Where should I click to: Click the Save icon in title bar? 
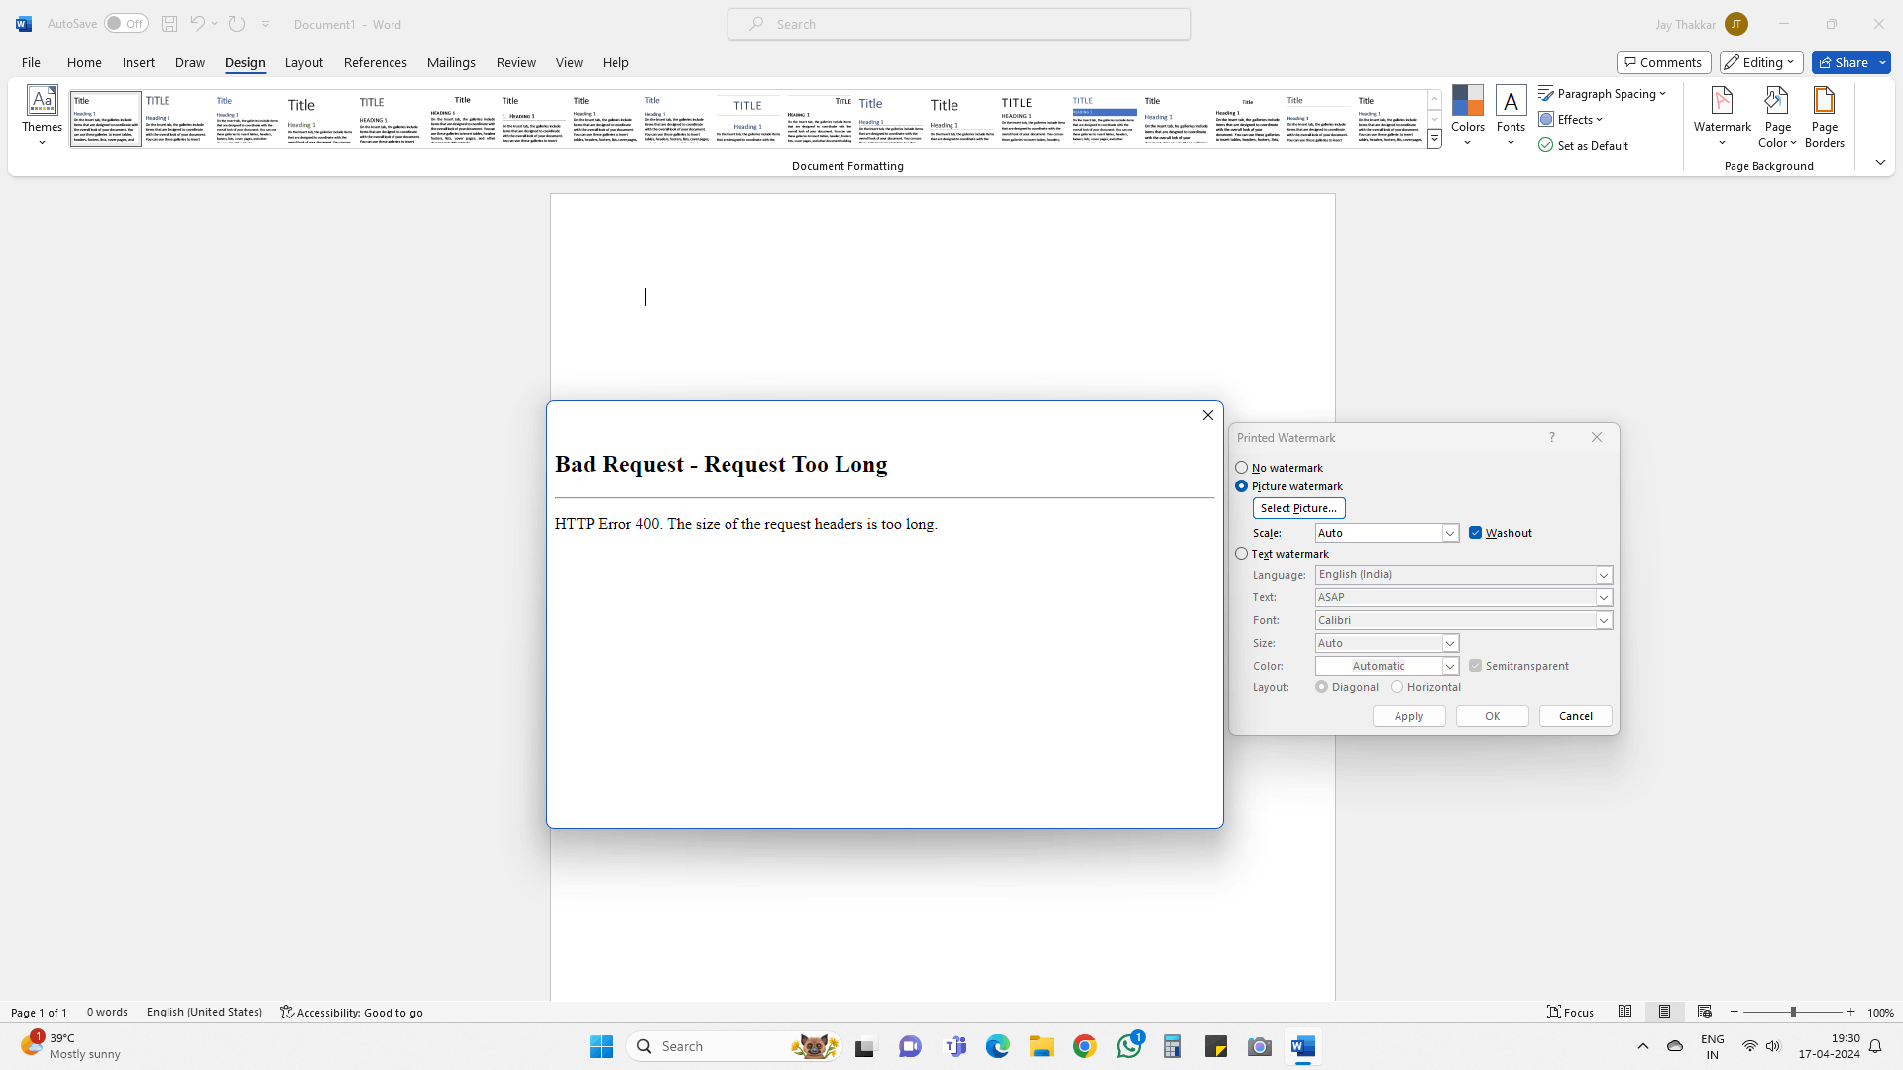click(x=169, y=24)
